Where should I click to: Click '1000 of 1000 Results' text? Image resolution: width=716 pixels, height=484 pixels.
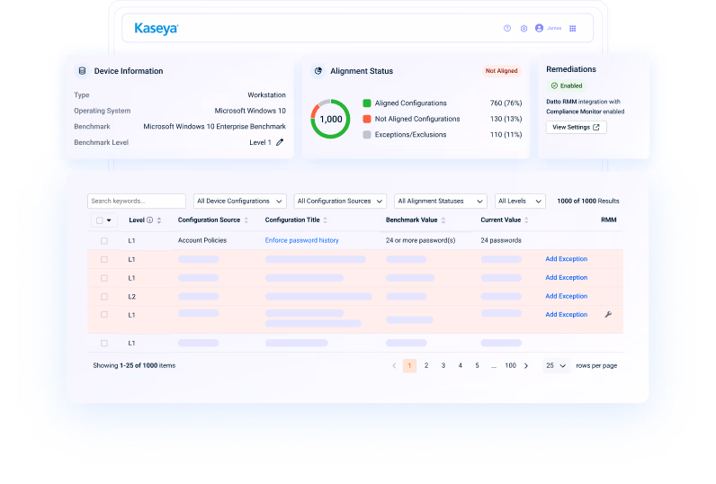pos(588,201)
